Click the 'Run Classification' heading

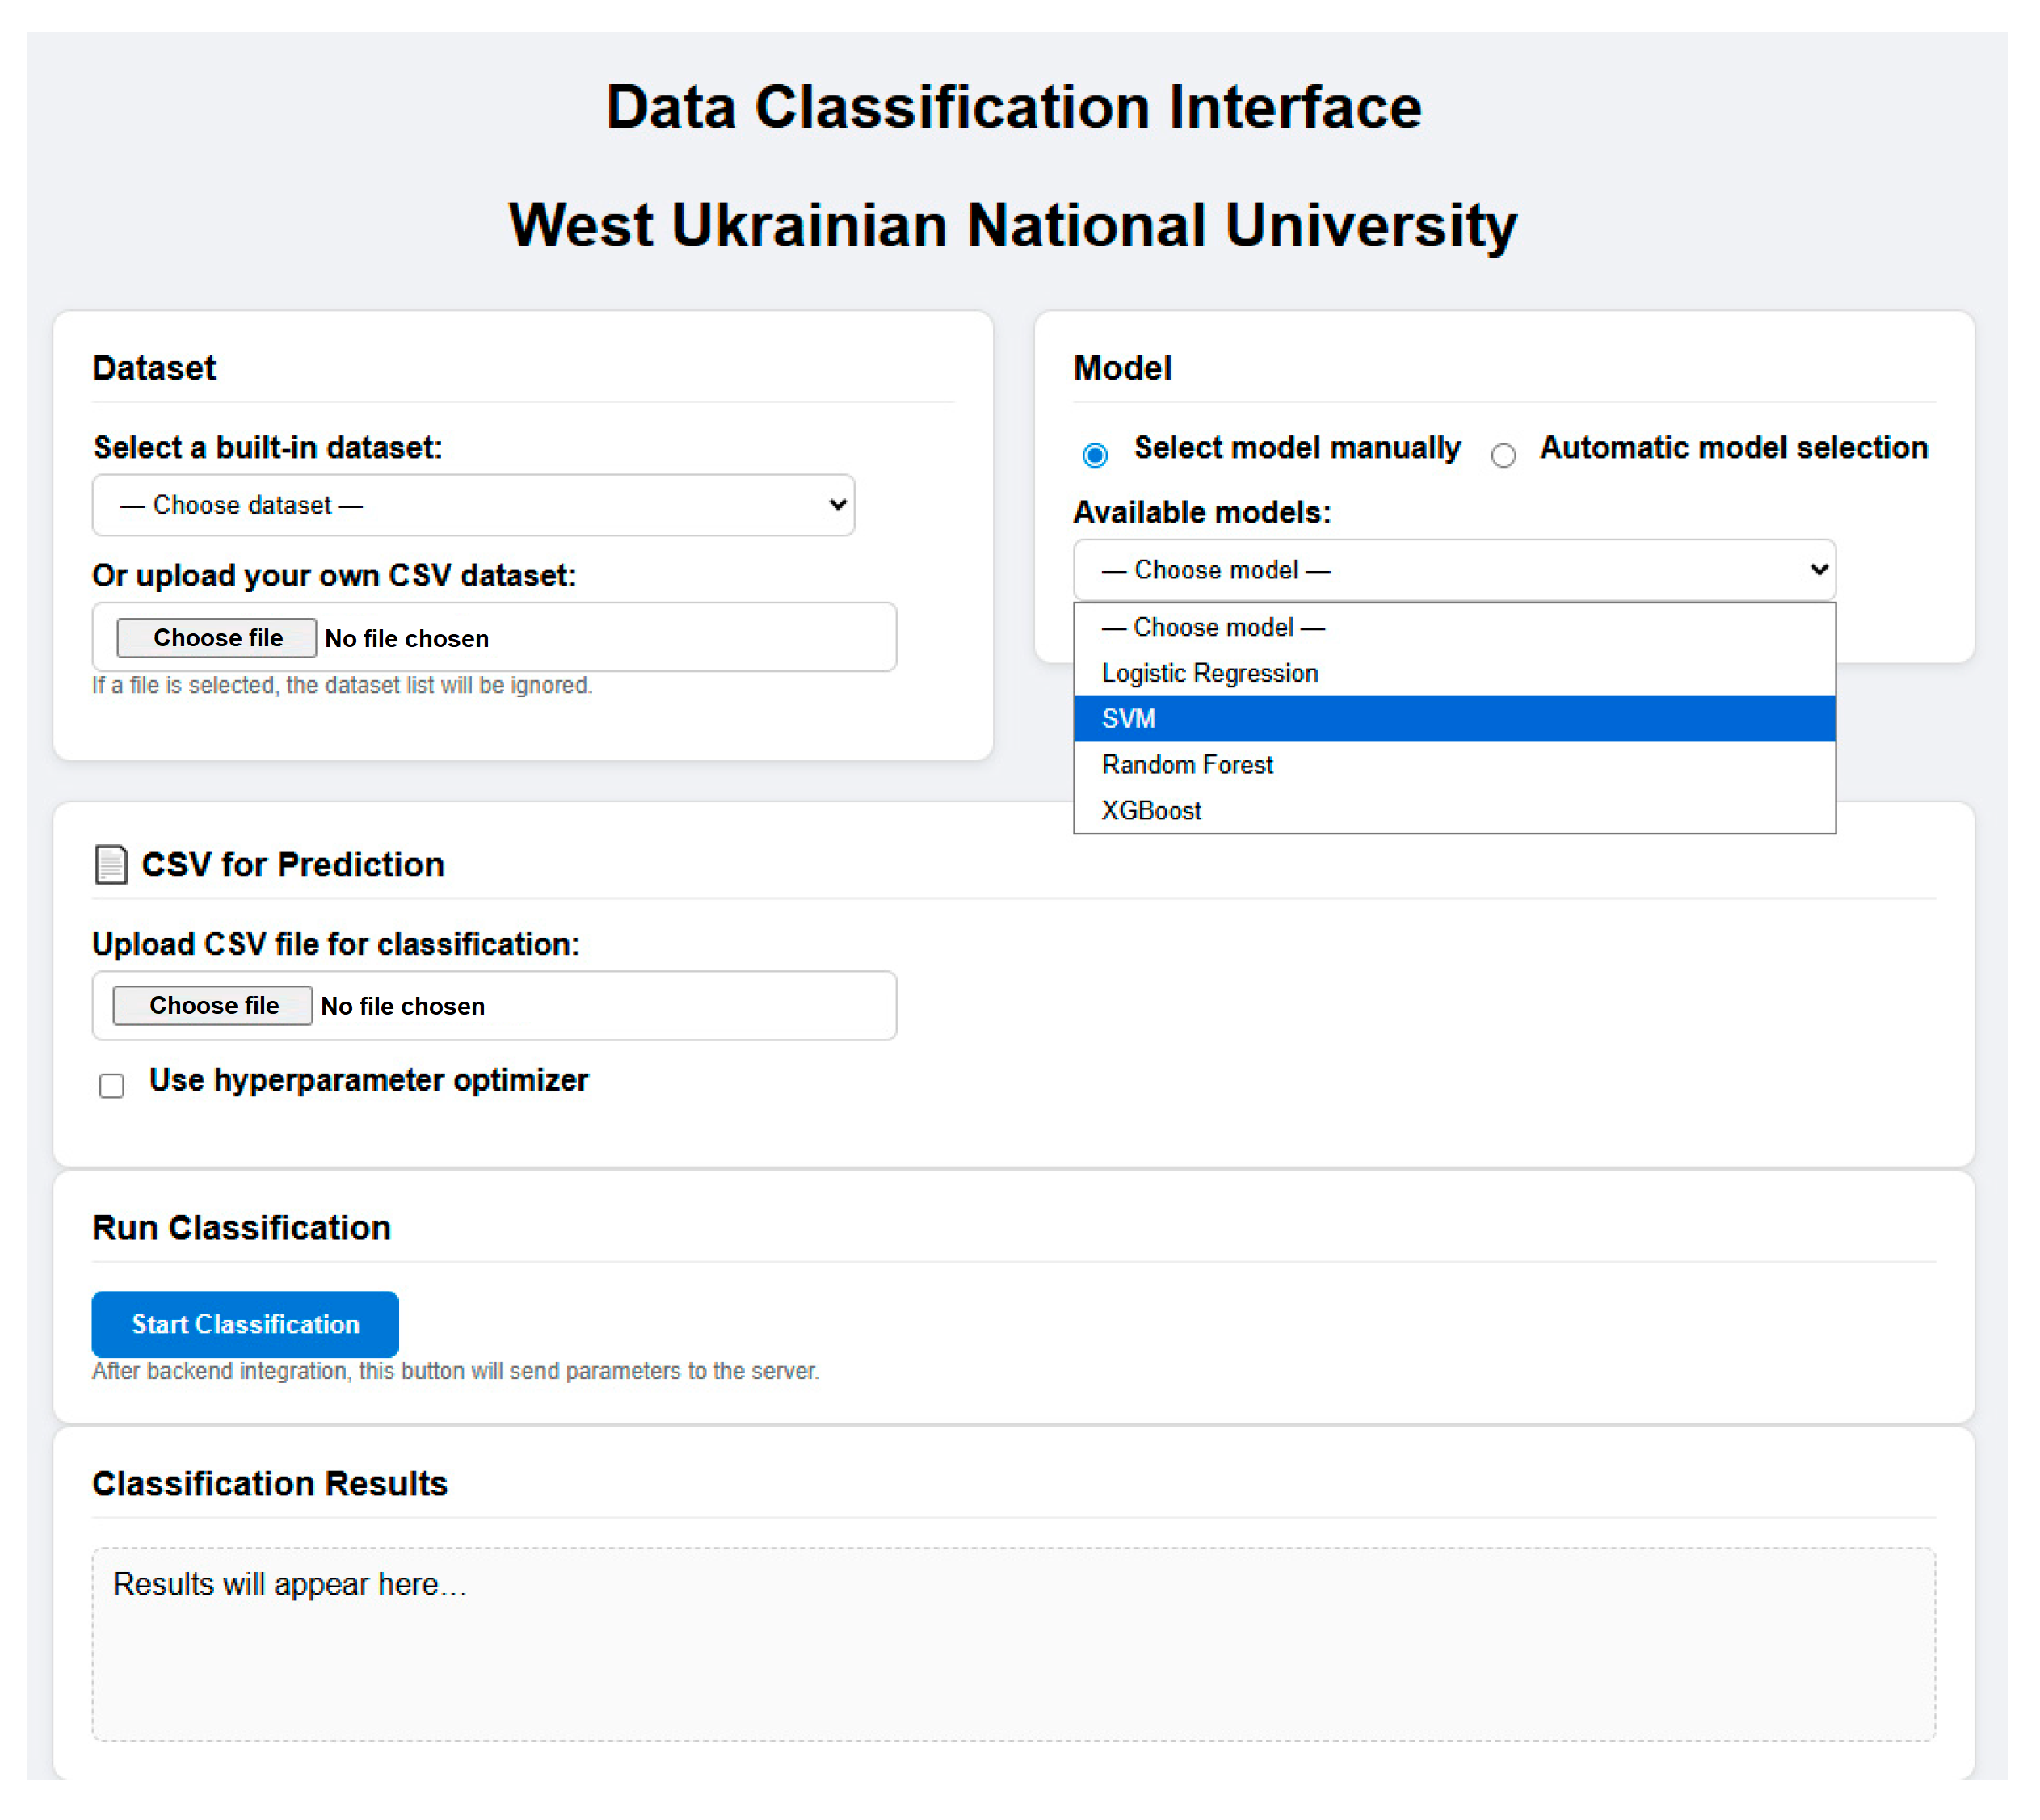tap(242, 1228)
